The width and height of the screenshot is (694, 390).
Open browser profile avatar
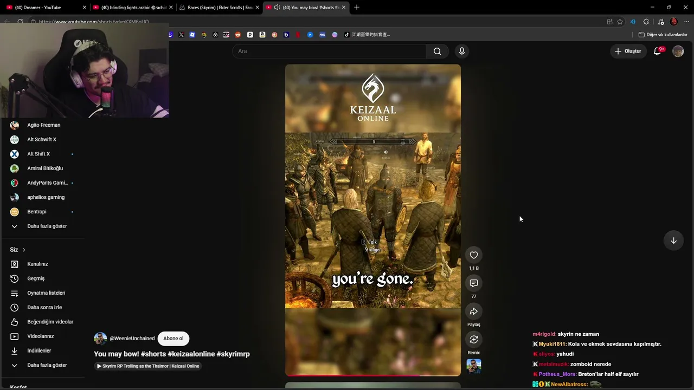(673, 22)
